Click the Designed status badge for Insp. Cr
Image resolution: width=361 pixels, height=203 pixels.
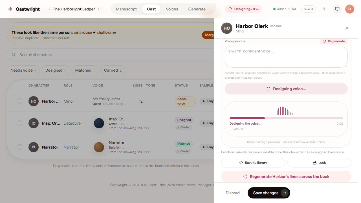(184, 120)
